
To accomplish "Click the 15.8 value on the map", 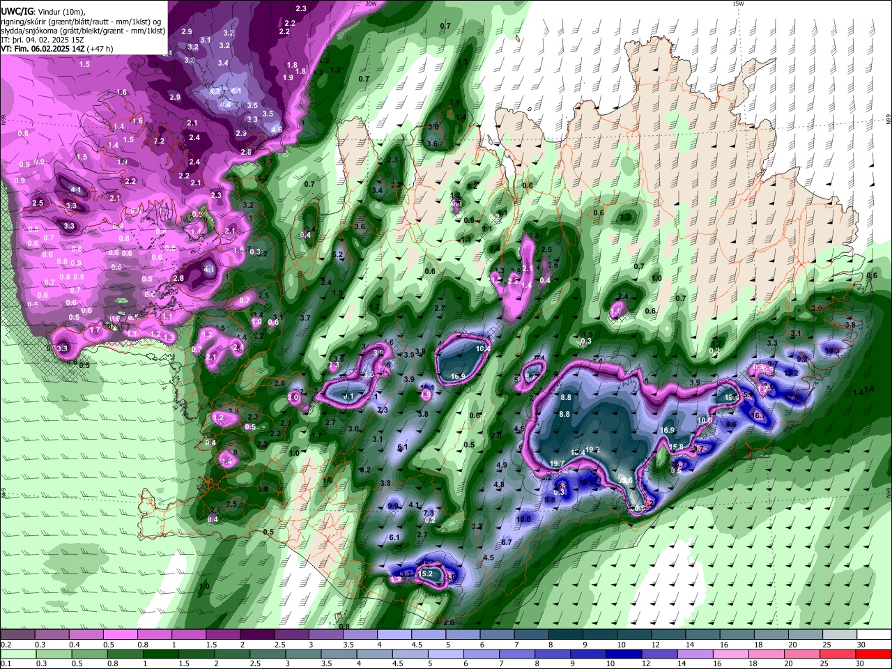I will click(x=676, y=447).
